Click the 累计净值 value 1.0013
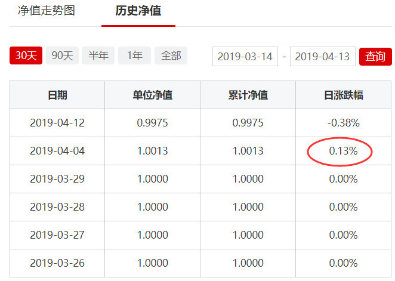This screenshot has height=281, width=395. click(248, 151)
